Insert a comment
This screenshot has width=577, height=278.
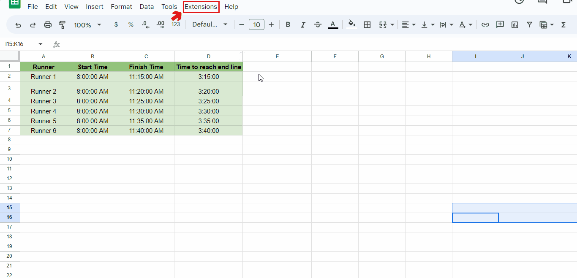click(500, 24)
